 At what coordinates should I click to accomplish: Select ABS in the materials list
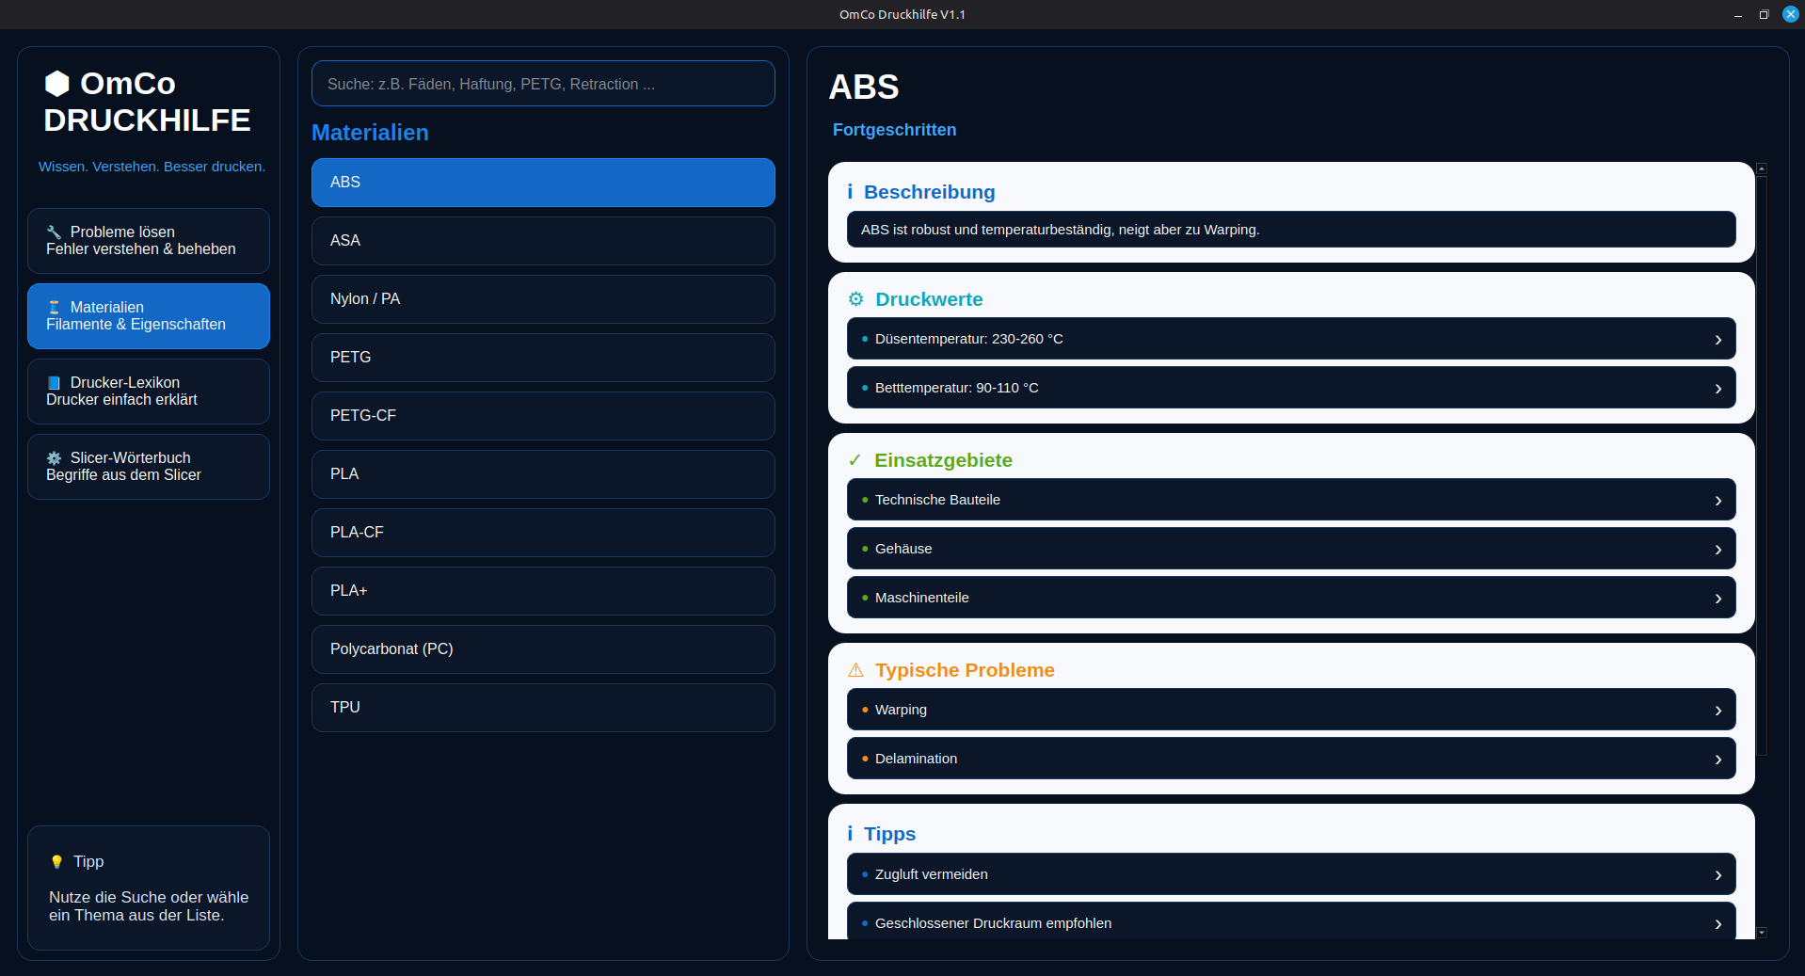point(543,183)
